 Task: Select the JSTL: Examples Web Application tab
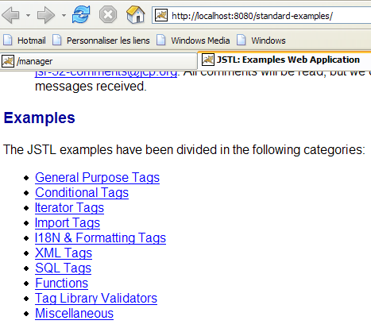(284, 60)
